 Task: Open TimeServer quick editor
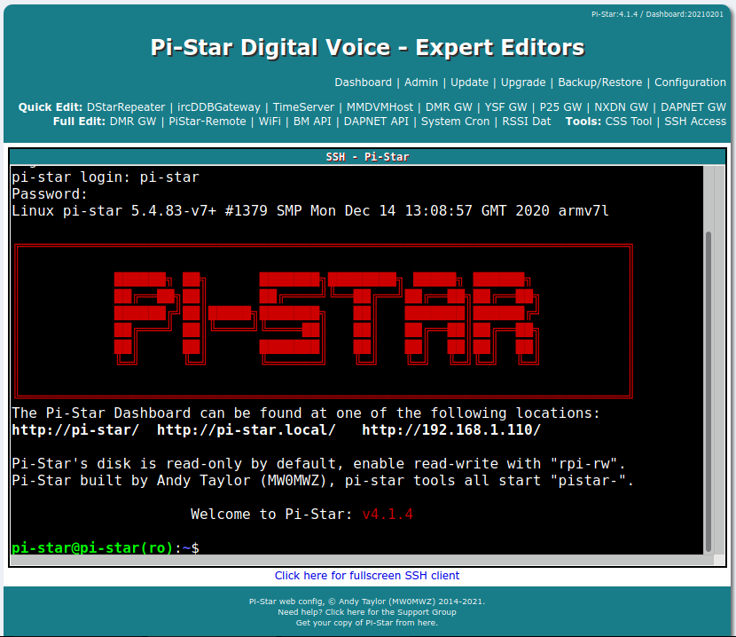click(x=303, y=107)
